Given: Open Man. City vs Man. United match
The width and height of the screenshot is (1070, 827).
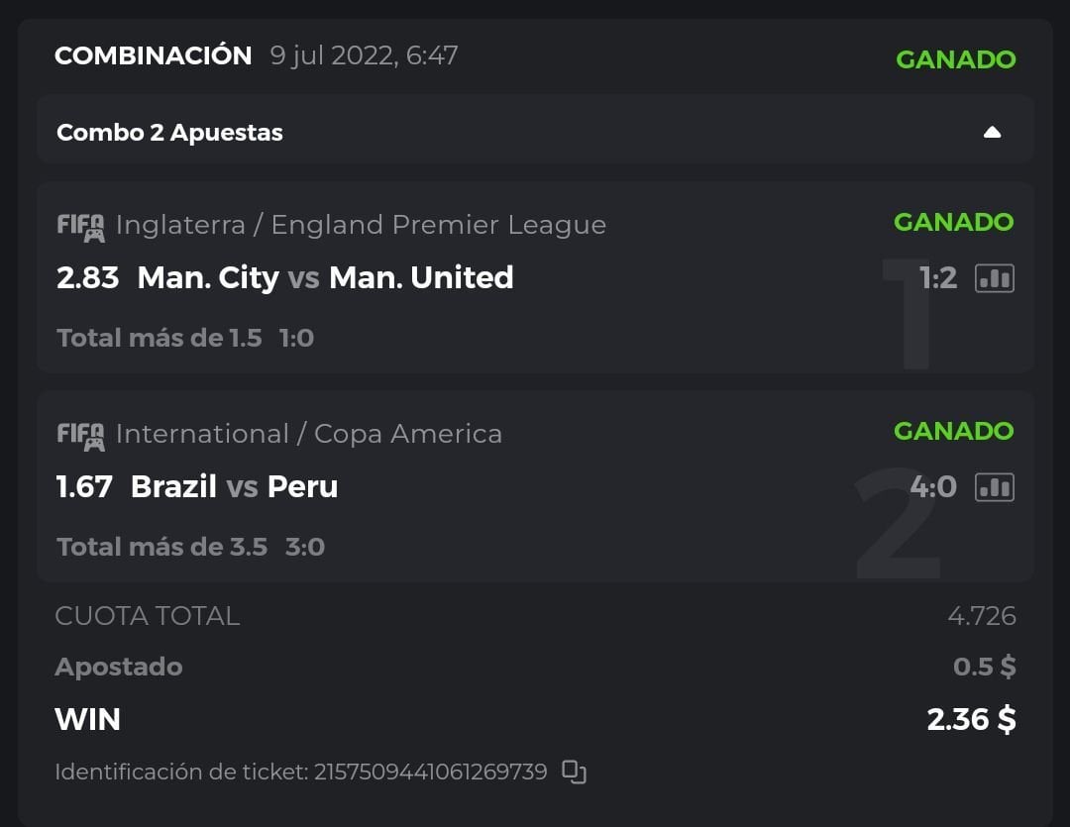Looking at the screenshot, I should pos(325,278).
